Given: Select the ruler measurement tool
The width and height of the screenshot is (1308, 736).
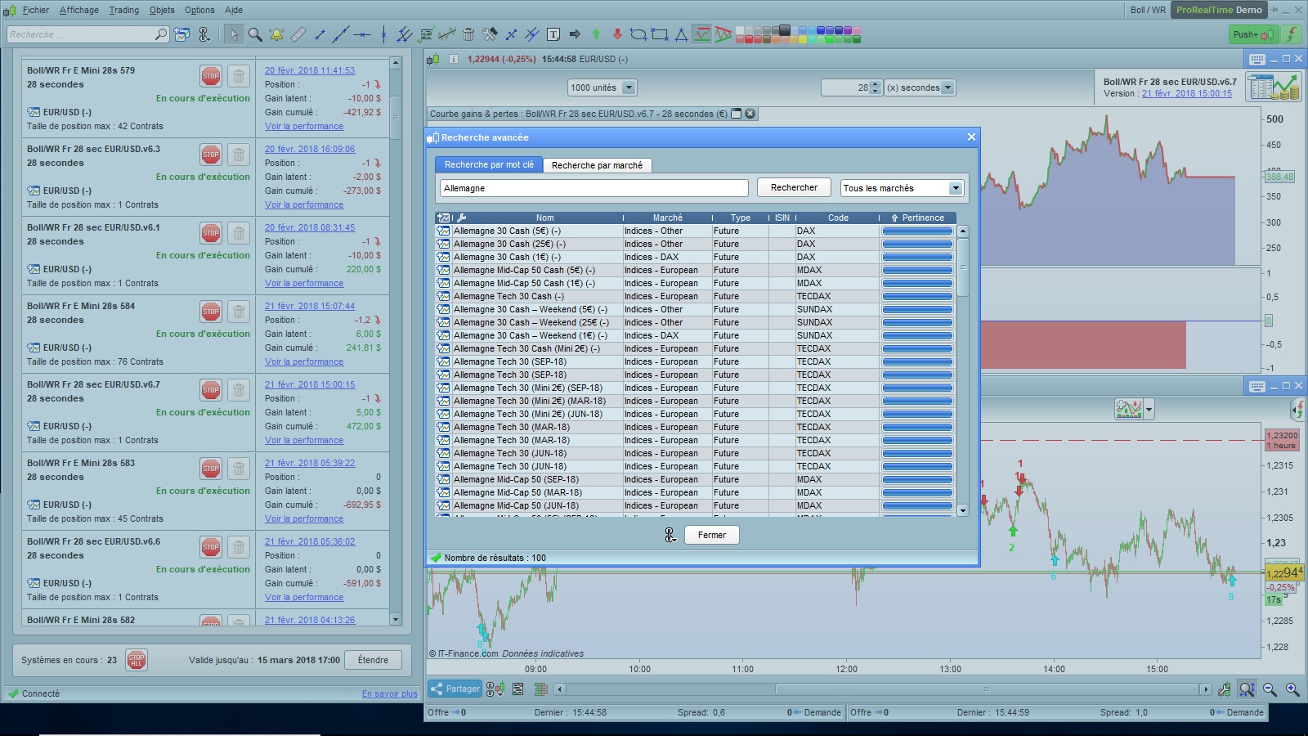Looking at the screenshot, I should click(298, 34).
